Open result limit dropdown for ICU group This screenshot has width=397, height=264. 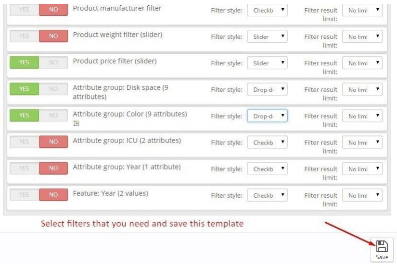coord(362,143)
